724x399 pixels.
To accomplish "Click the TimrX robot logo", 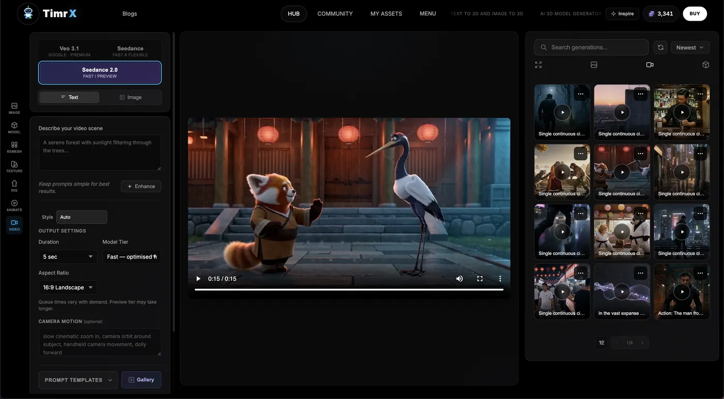I will click(28, 14).
